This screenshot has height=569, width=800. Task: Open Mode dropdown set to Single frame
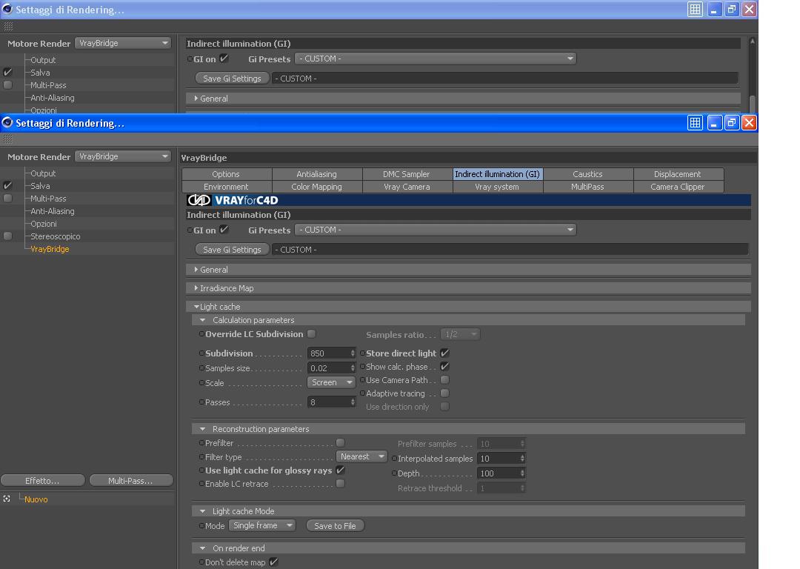coord(262,525)
